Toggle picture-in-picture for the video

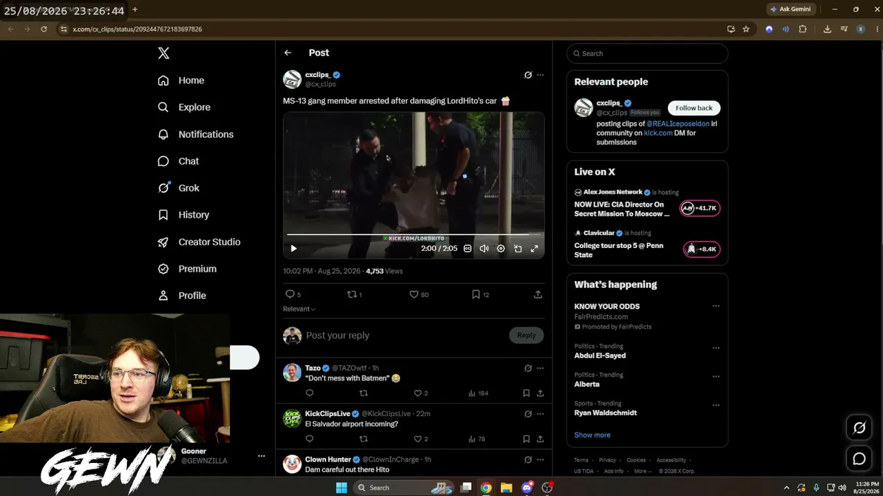click(517, 249)
